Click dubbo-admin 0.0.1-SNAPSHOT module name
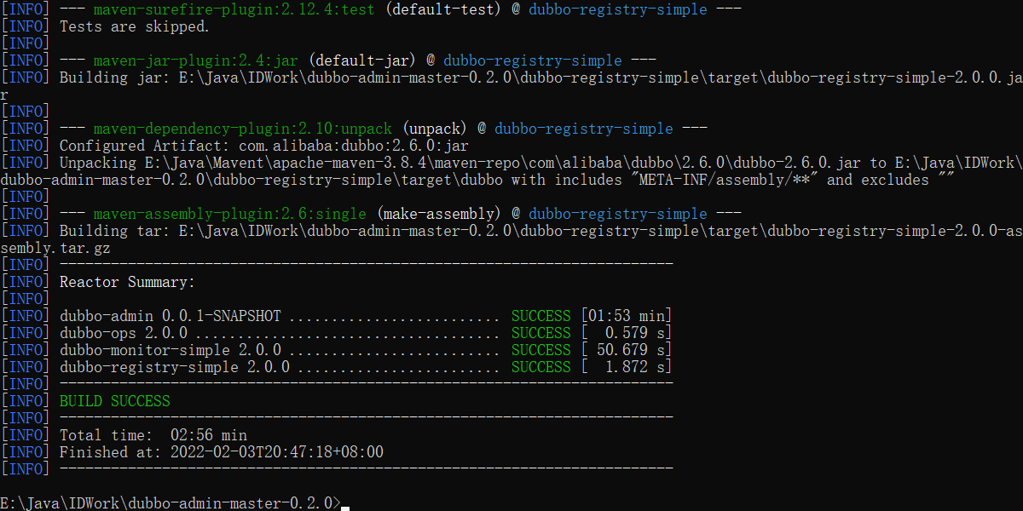1023x511 pixels. (170, 316)
